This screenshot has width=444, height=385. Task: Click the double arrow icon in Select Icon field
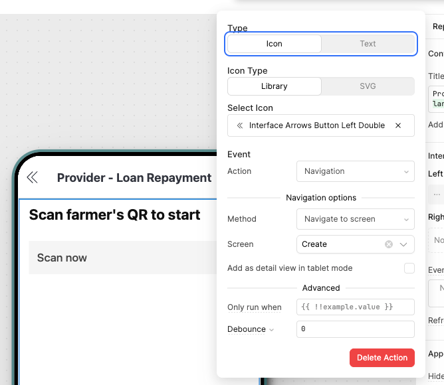(x=239, y=125)
